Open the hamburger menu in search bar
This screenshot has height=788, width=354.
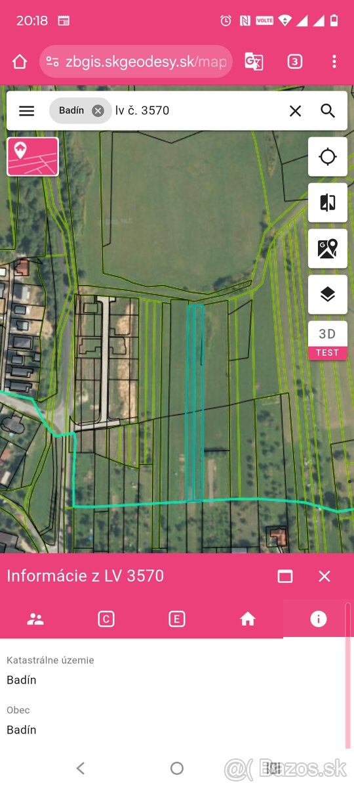tap(26, 111)
